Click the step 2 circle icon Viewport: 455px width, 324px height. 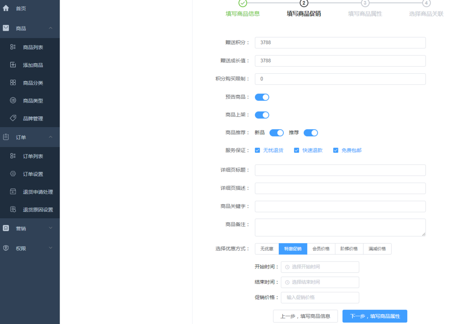click(x=304, y=3)
